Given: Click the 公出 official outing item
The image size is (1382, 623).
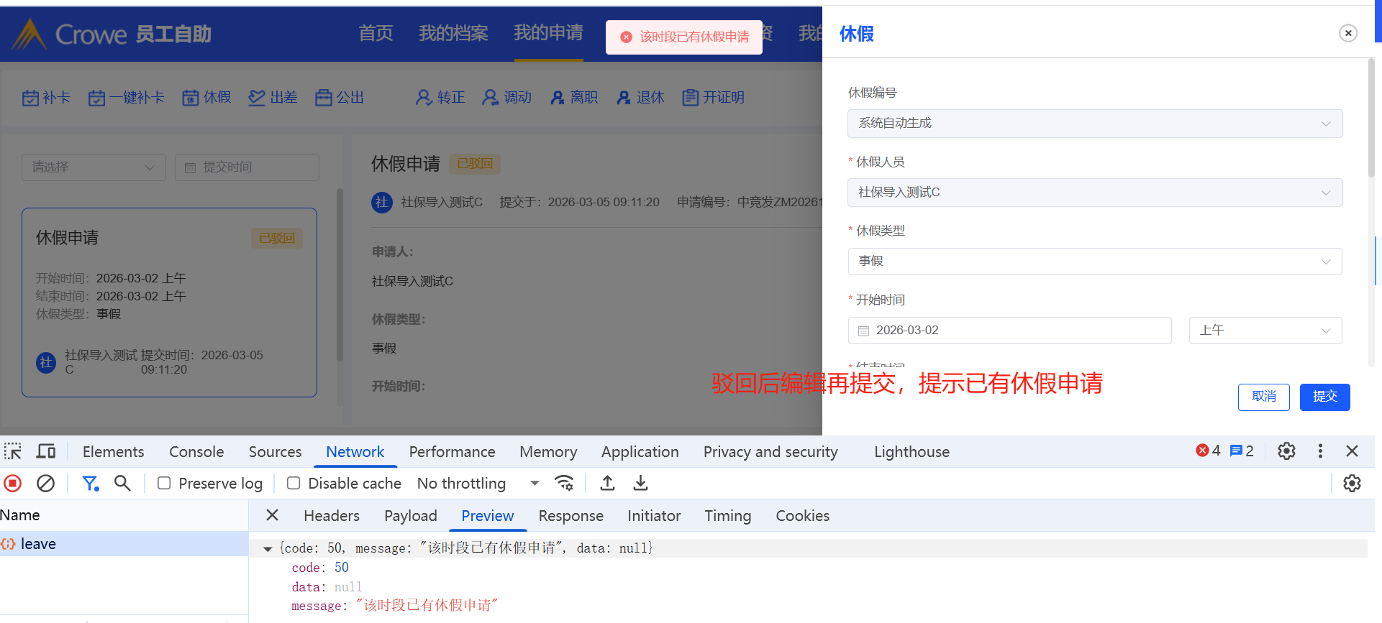Looking at the screenshot, I should [x=340, y=98].
